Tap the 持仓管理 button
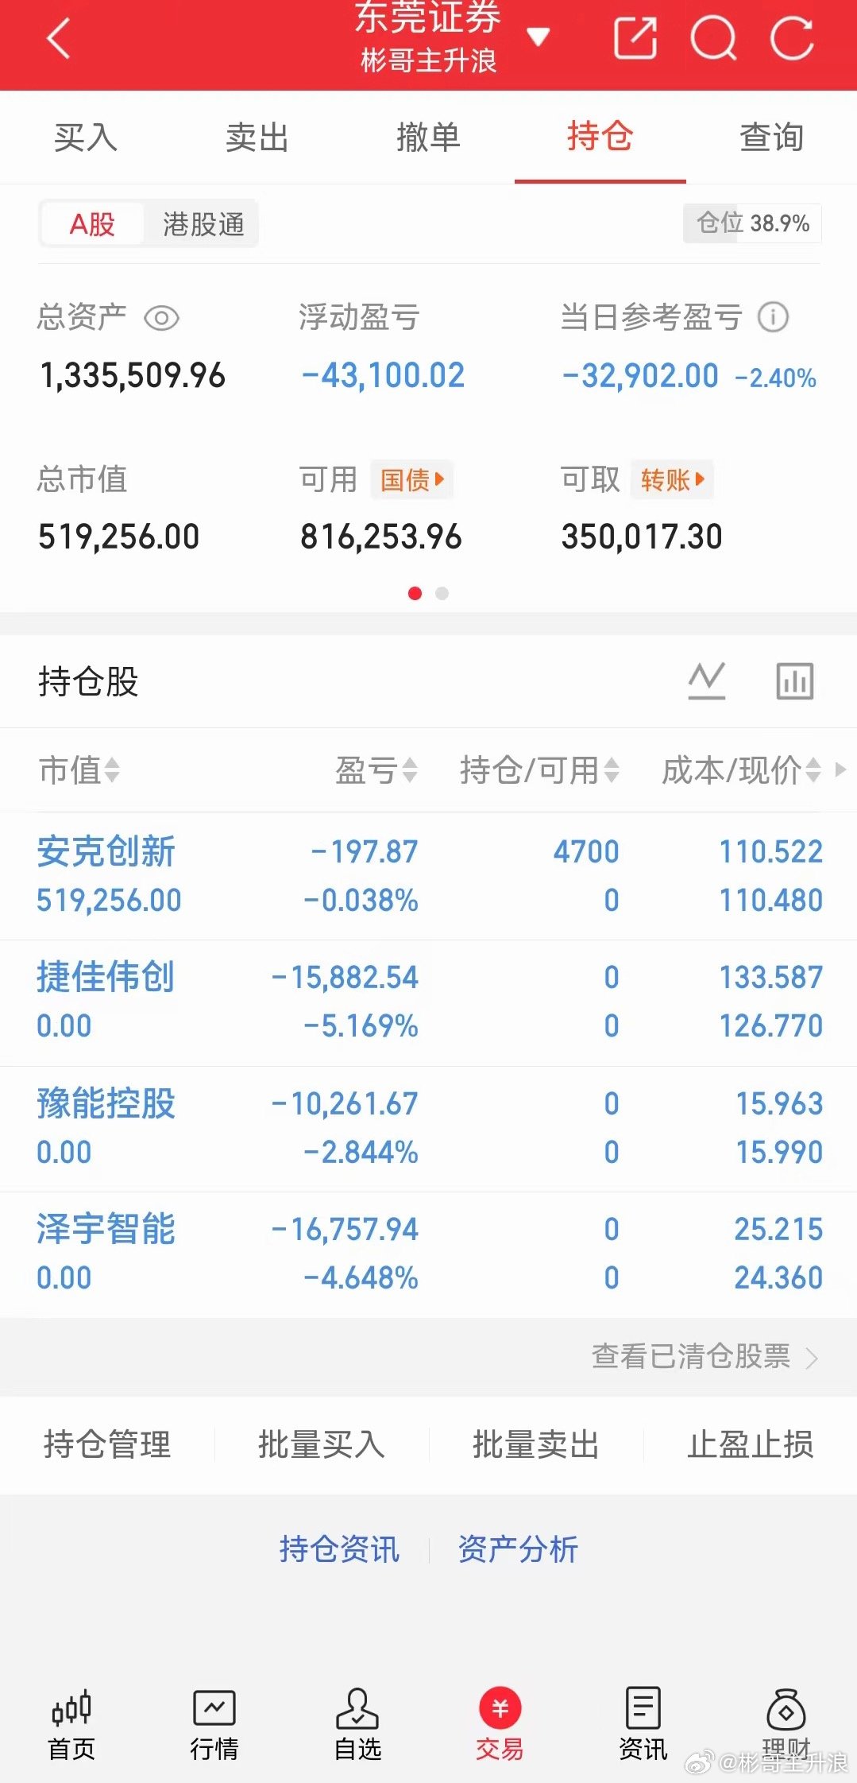The image size is (857, 1783). 107,1444
